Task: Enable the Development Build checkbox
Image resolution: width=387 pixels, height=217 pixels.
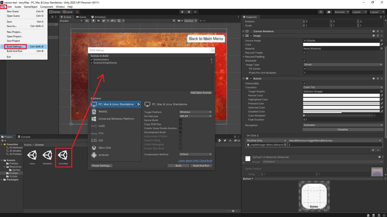Action: [181, 132]
